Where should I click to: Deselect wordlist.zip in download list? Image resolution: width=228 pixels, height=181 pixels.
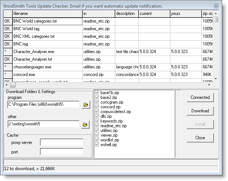click(97, 140)
